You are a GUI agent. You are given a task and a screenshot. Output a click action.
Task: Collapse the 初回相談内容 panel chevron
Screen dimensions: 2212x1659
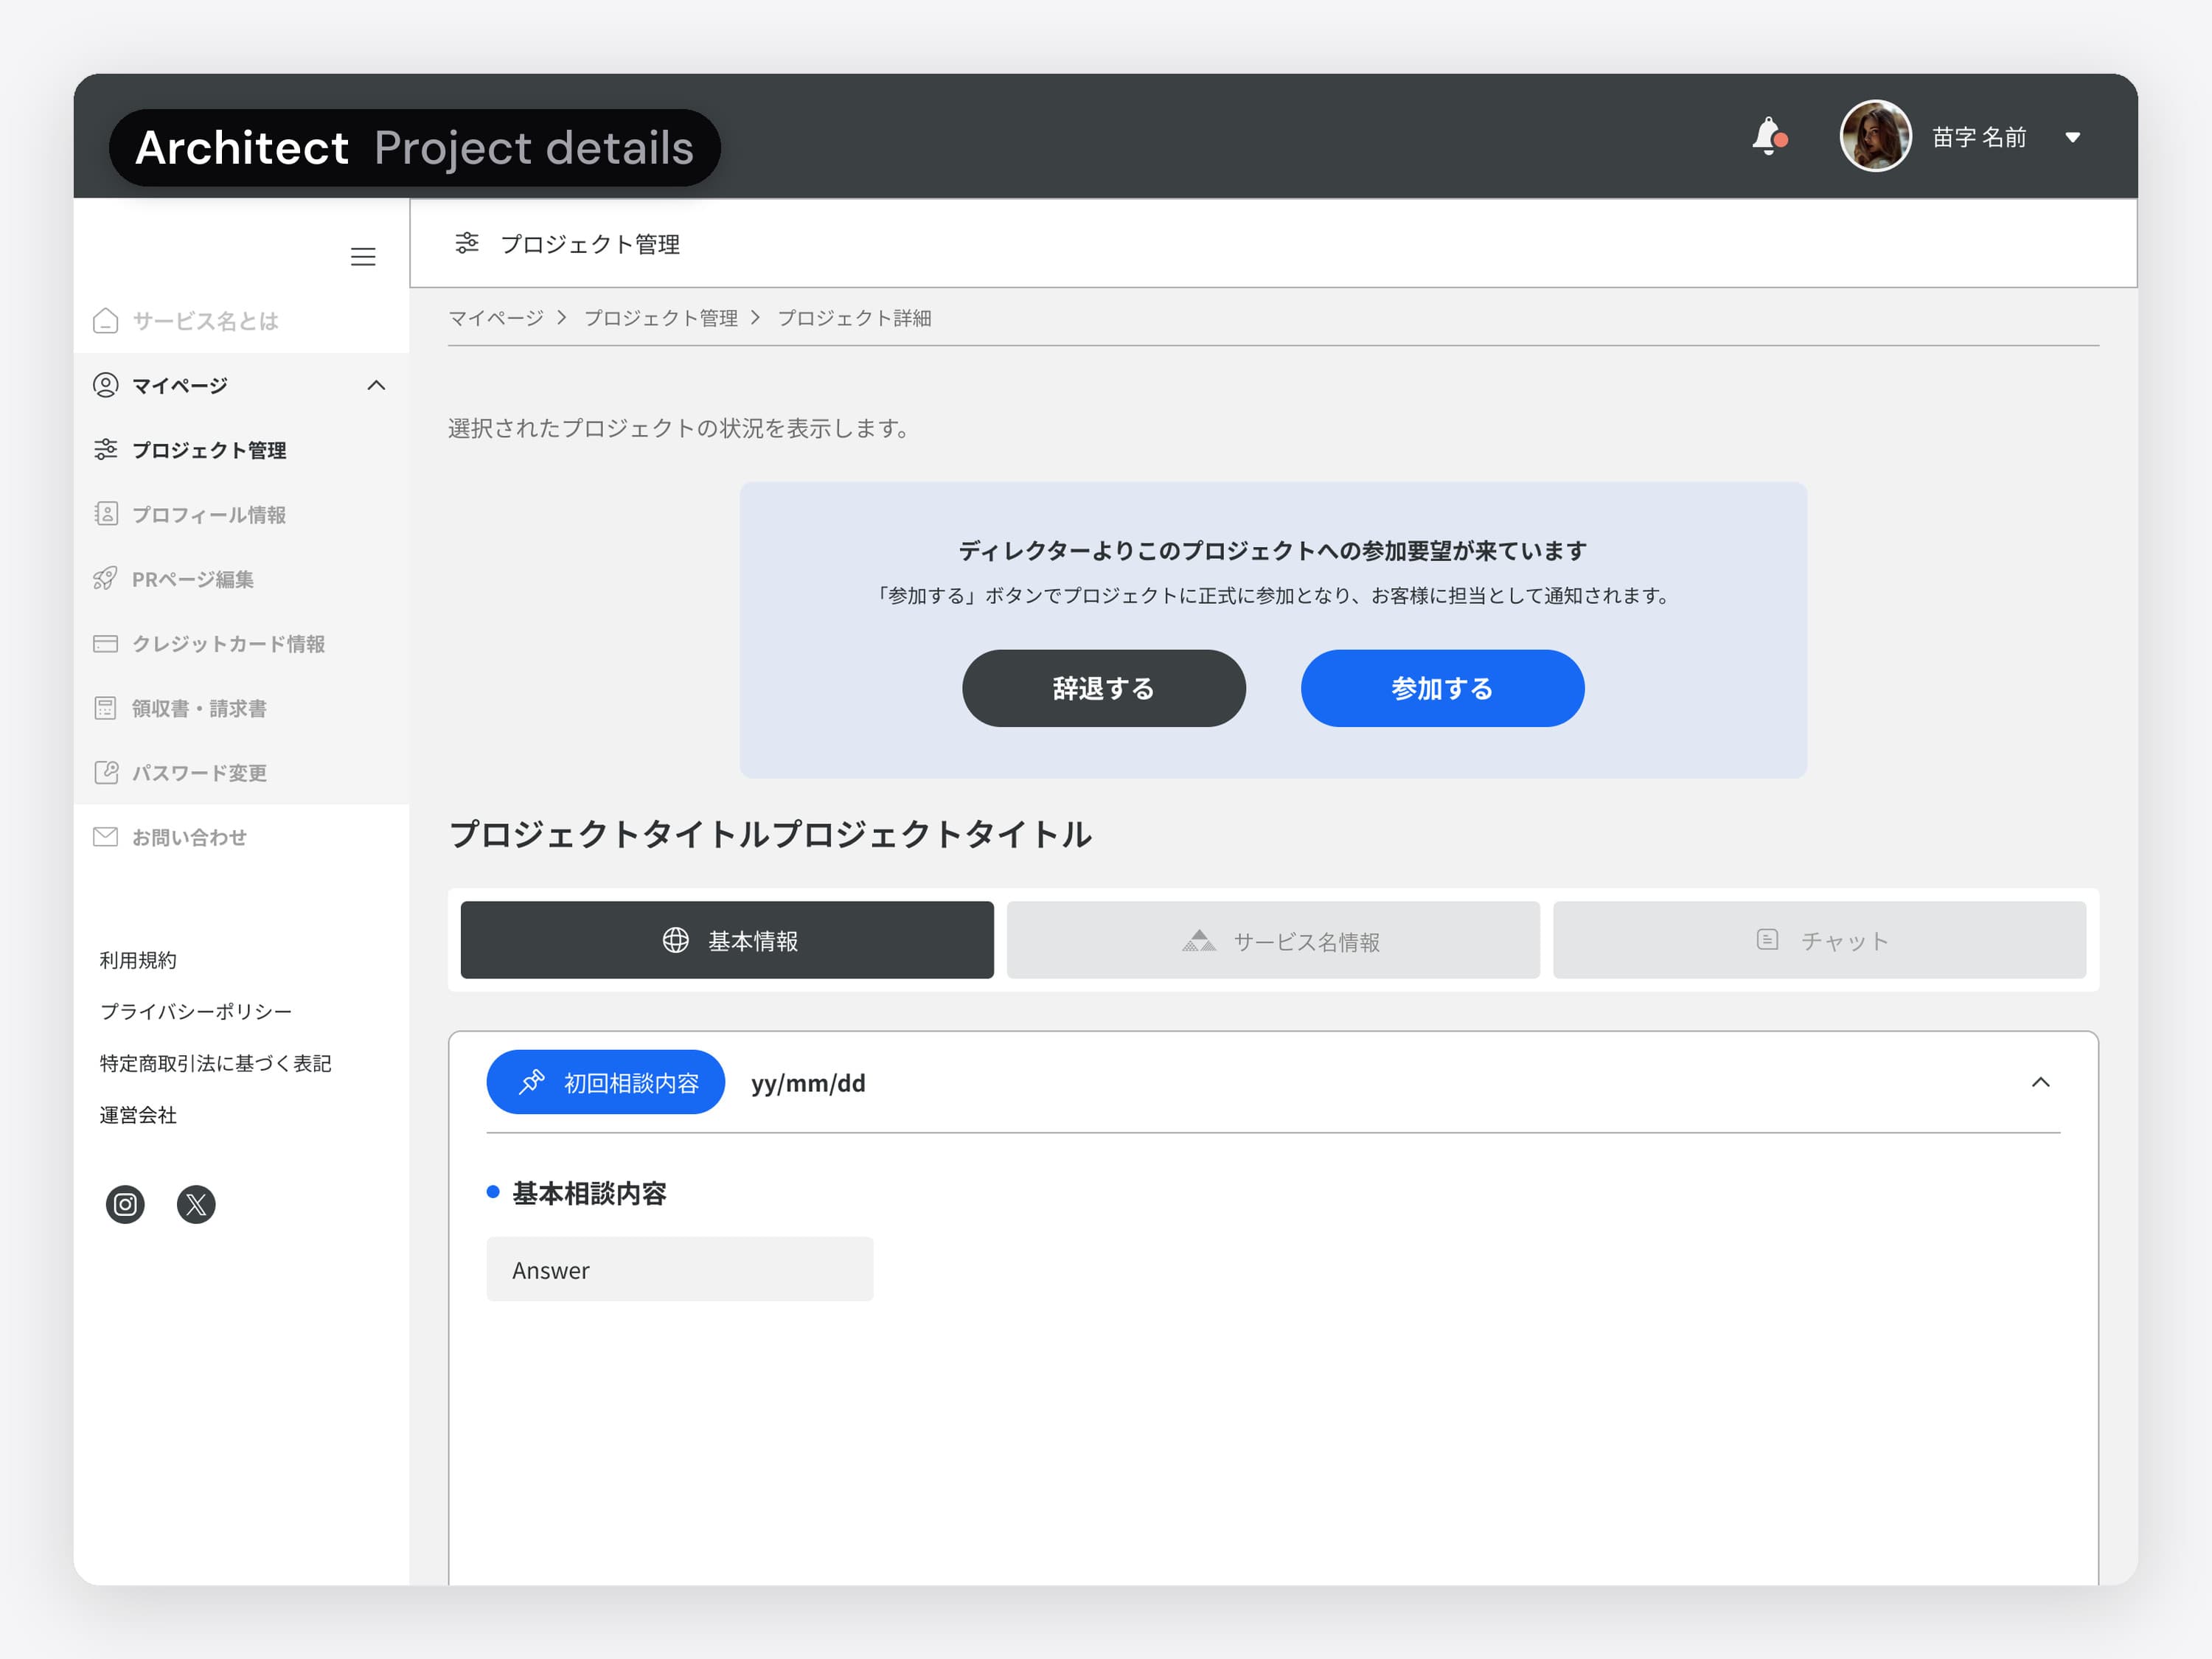pyautogui.click(x=2041, y=1082)
